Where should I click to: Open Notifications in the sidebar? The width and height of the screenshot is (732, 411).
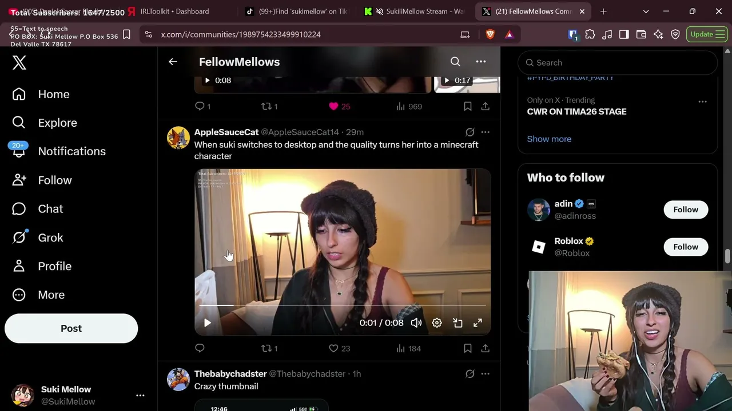[59, 151]
